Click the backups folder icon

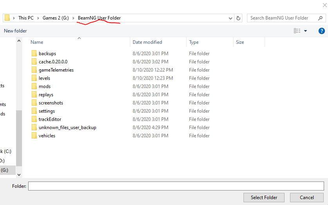tap(34, 53)
